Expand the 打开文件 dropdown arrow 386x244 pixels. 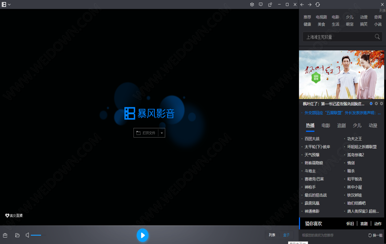pos(162,133)
